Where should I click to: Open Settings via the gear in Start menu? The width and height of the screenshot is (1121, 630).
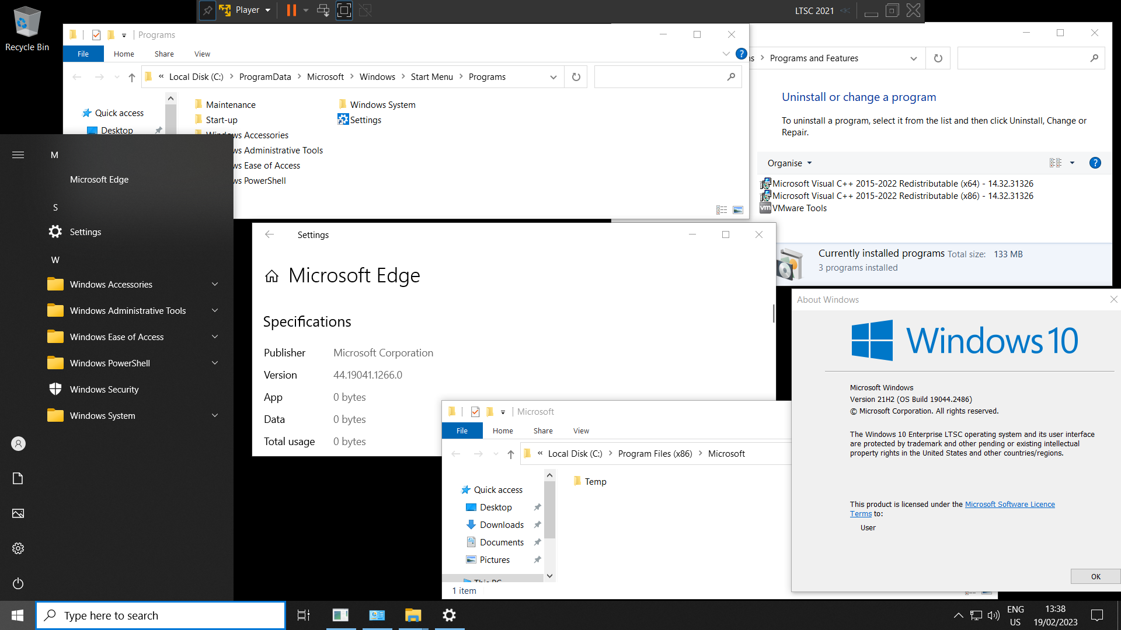tap(18, 548)
